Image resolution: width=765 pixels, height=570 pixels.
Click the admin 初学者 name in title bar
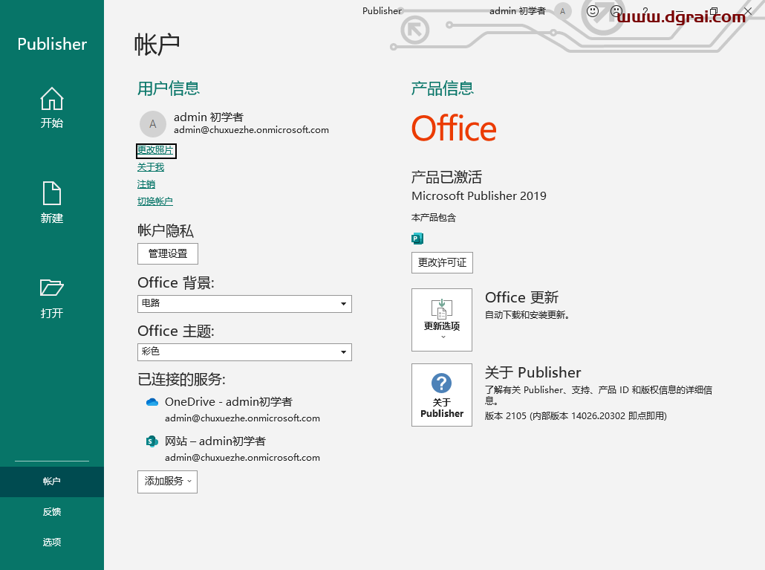point(517,10)
